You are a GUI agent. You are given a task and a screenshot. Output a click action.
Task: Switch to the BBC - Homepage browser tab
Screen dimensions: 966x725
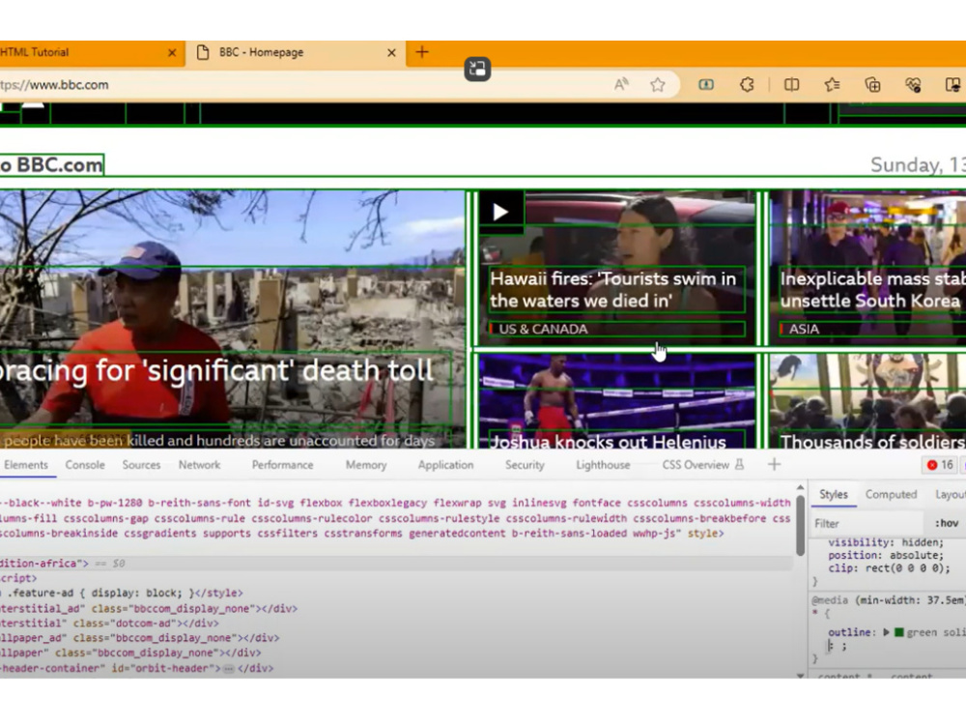(296, 53)
